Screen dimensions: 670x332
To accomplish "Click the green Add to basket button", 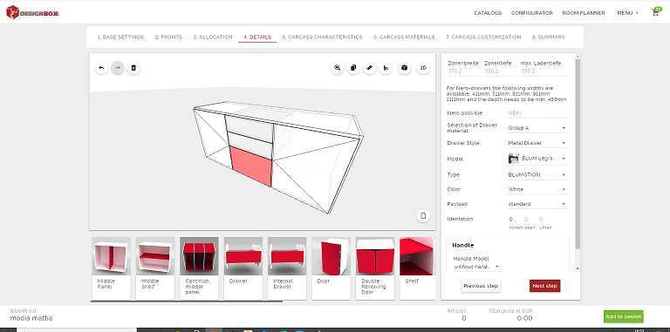I will click(624, 316).
